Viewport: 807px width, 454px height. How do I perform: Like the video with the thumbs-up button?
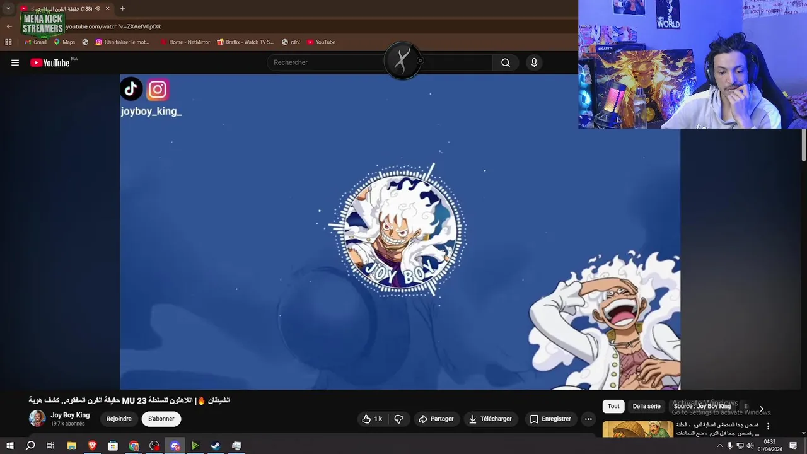coord(372,419)
